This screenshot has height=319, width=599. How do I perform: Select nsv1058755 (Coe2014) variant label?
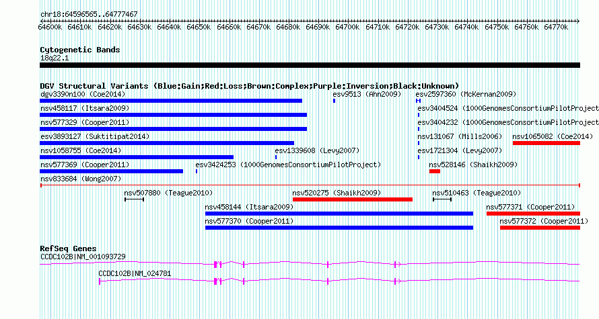(x=81, y=150)
